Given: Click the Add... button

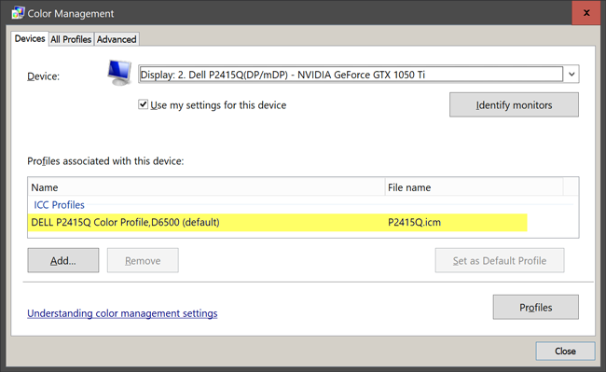Looking at the screenshot, I should coord(63,260).
